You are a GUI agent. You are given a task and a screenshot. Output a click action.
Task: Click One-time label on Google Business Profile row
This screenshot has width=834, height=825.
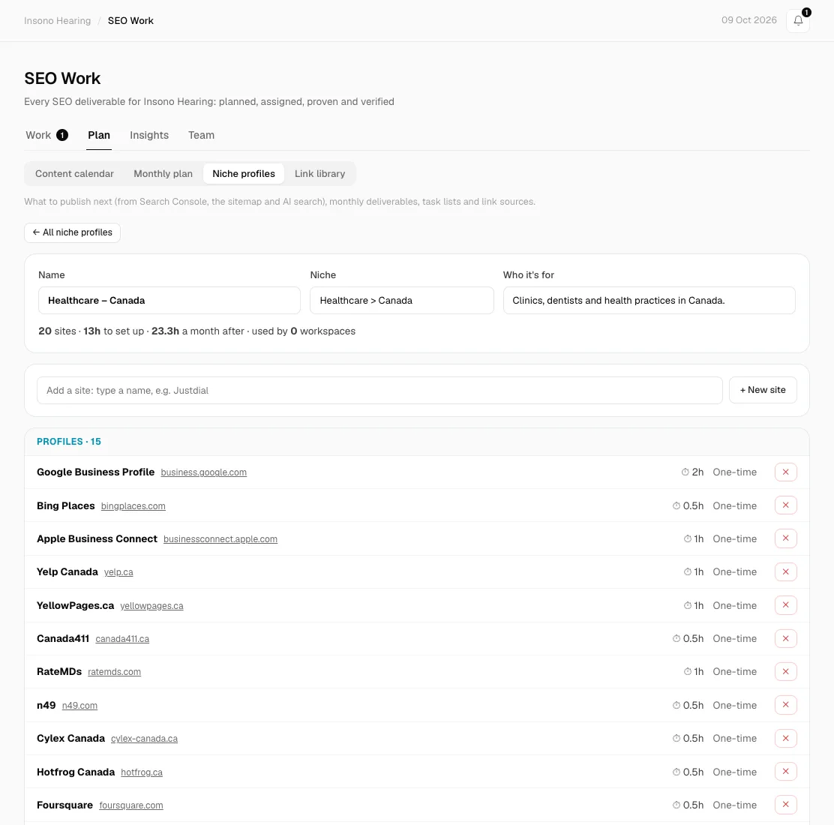tap(734, 472)
